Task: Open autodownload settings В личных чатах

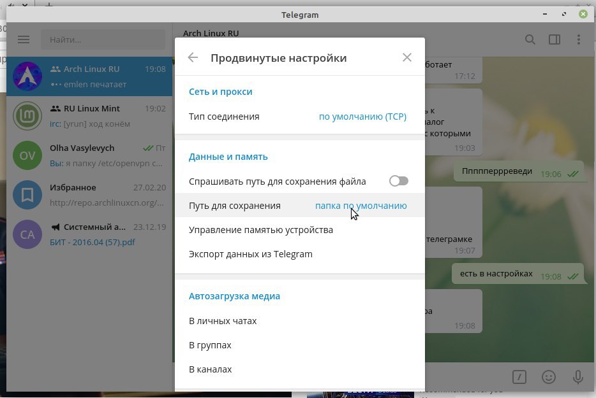Action: [x=299, y=321]
